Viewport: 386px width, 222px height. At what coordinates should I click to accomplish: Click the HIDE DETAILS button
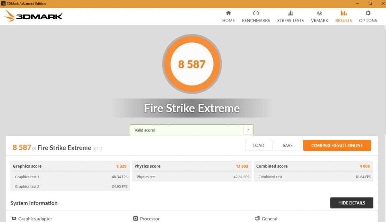click(352, 203)
